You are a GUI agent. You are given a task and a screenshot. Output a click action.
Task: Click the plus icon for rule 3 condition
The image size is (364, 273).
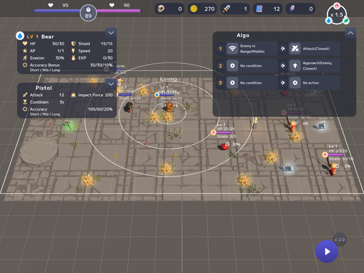coord(232,83)
